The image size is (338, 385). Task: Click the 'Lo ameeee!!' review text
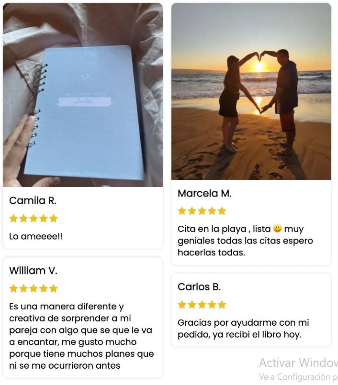tap(36, 236)
